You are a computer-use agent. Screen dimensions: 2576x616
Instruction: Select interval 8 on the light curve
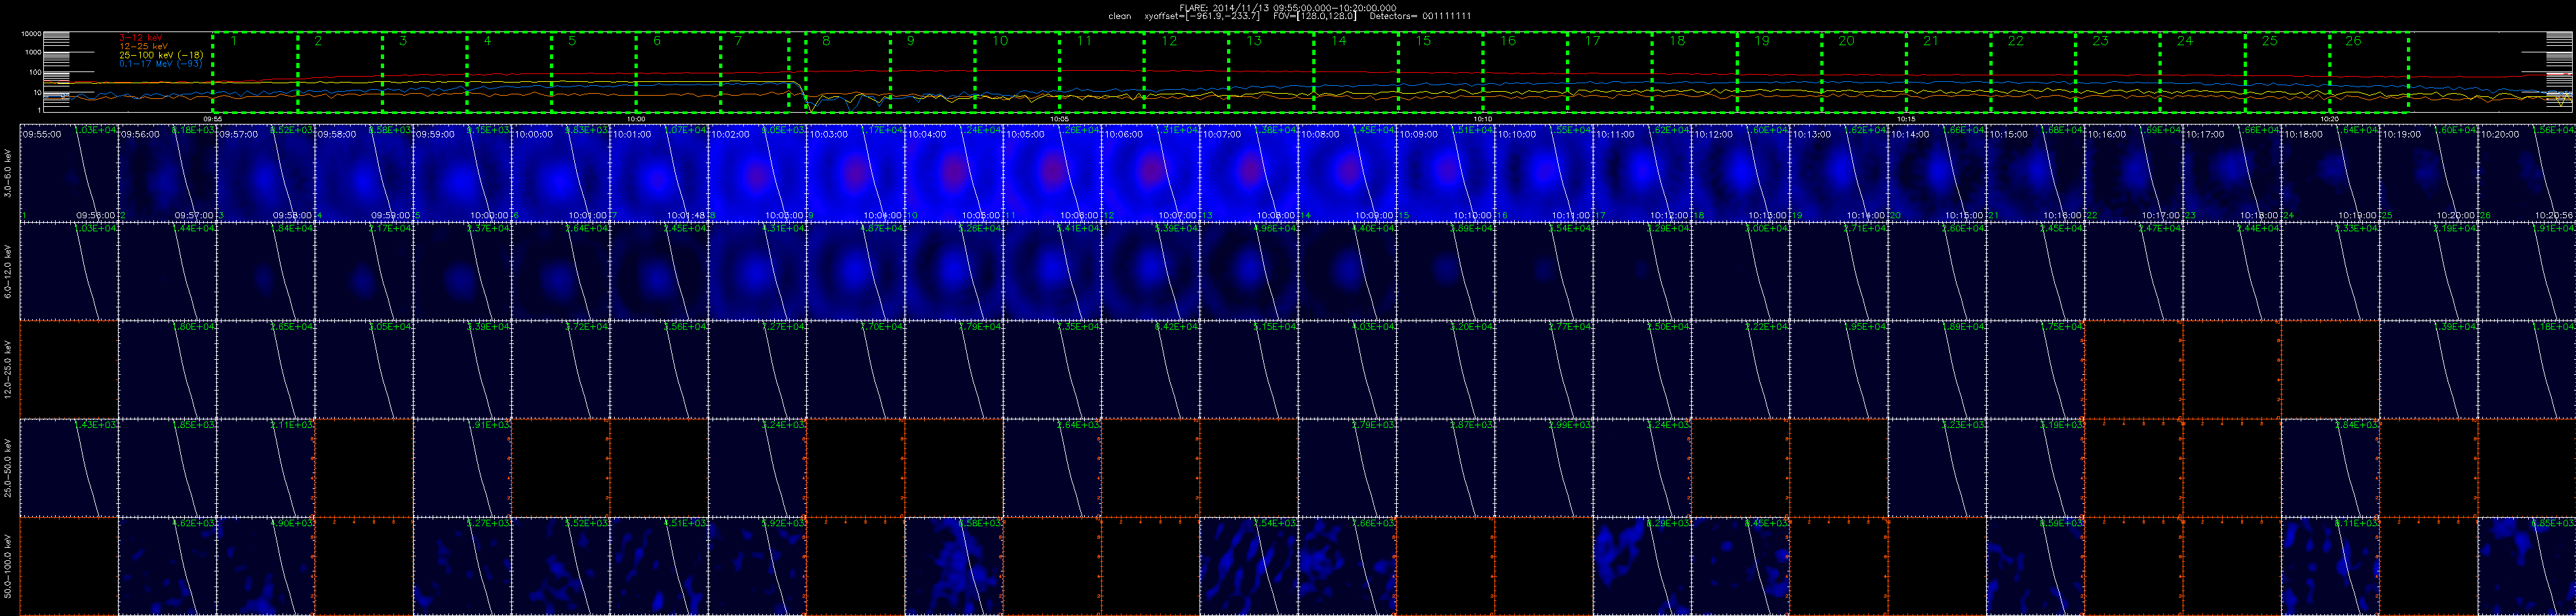click(x=848, y=72)
